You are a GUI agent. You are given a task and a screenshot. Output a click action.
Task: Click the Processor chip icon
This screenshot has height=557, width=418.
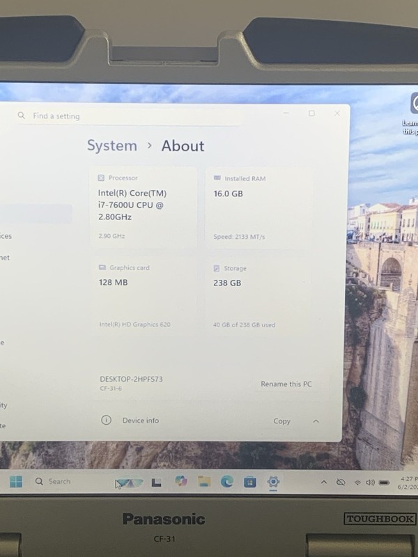pos(101,178)
